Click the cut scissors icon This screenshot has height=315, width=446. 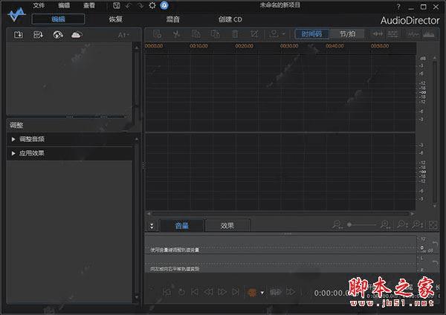[177, 34]
